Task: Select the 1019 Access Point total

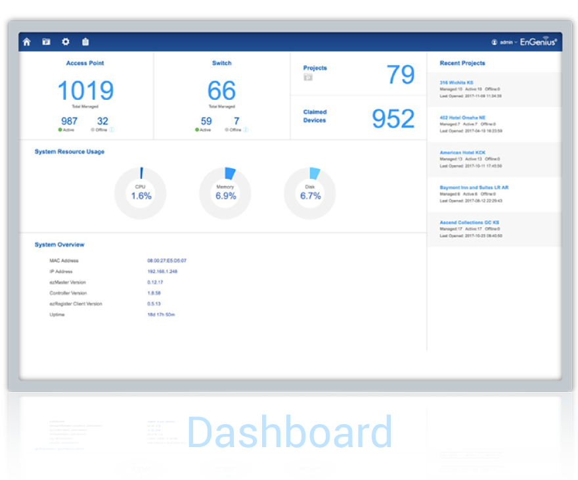Action: (x=85, y=90)
